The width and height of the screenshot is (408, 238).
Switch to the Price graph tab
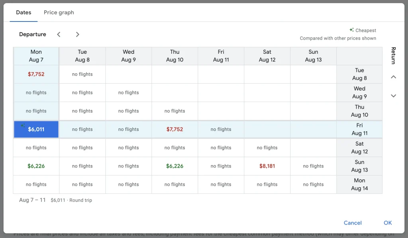coord(59,12)
